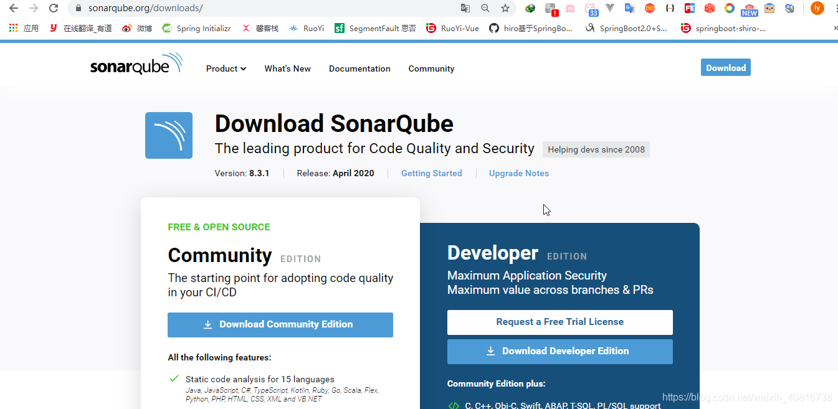Open the orange 'ly' profile avatar

817,8
